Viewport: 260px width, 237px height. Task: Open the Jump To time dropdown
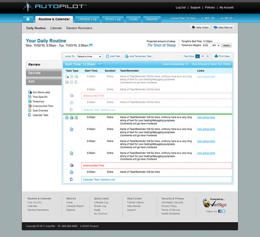click(x=89, y=56)
